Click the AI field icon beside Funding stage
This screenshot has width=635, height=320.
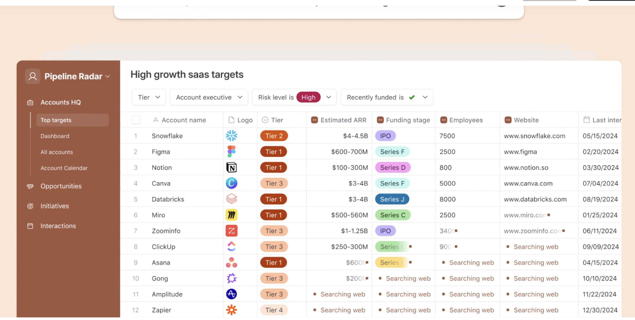[380, 120]
